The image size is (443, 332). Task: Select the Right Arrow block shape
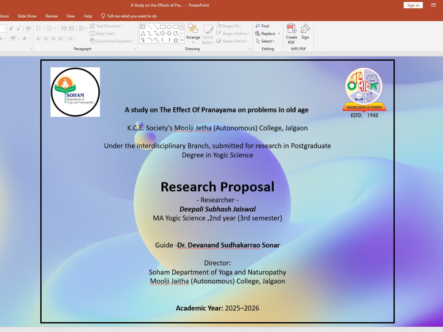[163, 33]
